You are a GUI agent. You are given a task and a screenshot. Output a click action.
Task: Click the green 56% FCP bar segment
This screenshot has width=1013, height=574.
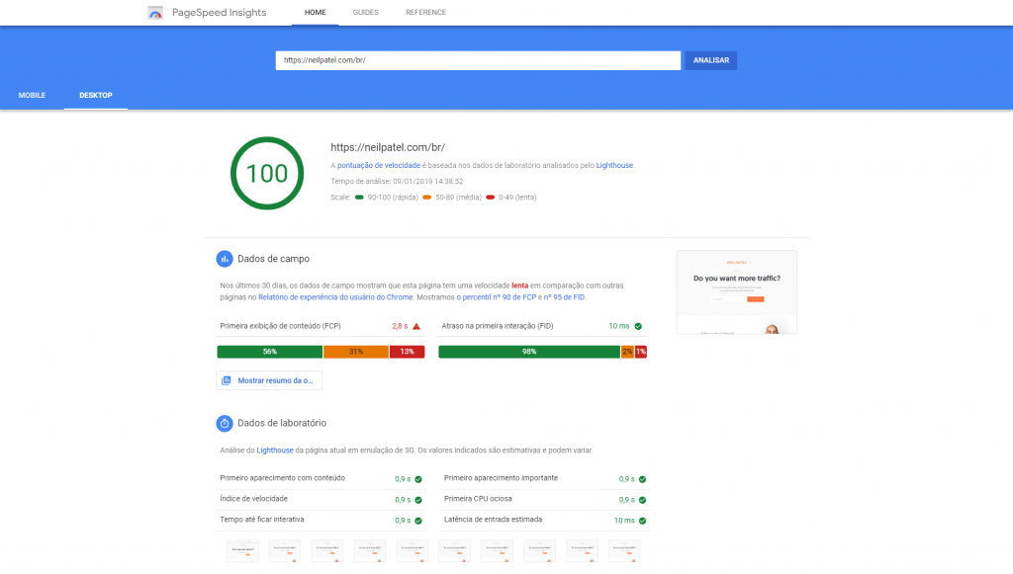point(269,352)
